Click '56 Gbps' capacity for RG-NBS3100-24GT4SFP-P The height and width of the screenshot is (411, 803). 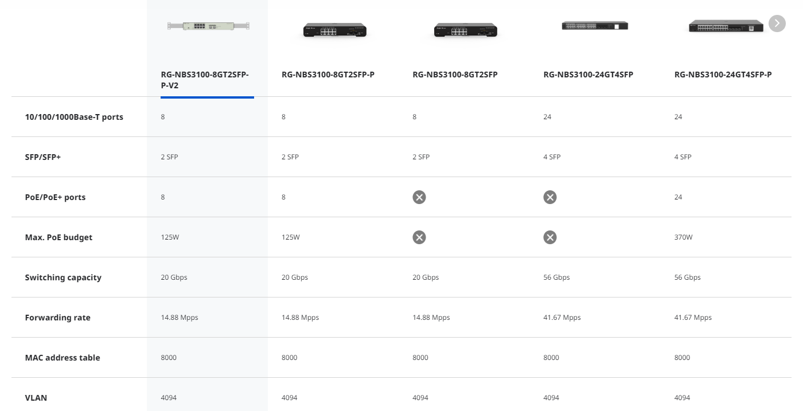click(688, 277)
